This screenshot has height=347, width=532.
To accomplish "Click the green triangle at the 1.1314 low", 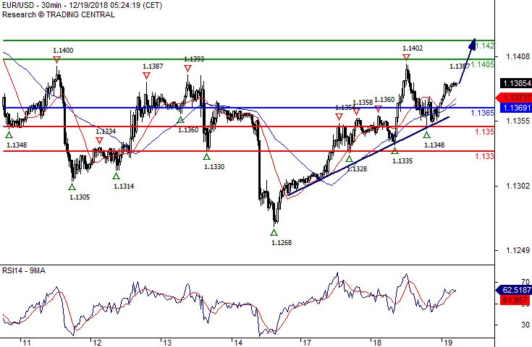I will point(116,176).
